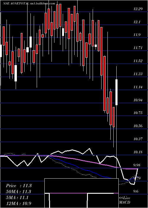Image resolution: width=148 pixels, height=208 pixels.
Task: Click the 10.94 price axis label
Action: (138, 100)
